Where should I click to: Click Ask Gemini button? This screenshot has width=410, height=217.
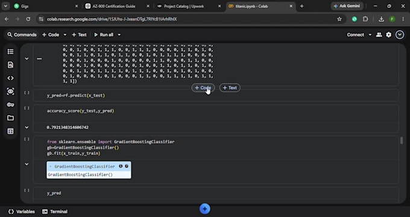347,6
